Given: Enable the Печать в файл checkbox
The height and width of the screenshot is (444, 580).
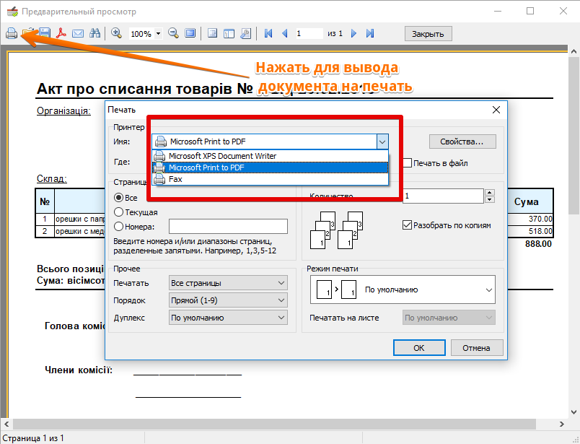Looking at the screenshot, I should coord(408,163).
